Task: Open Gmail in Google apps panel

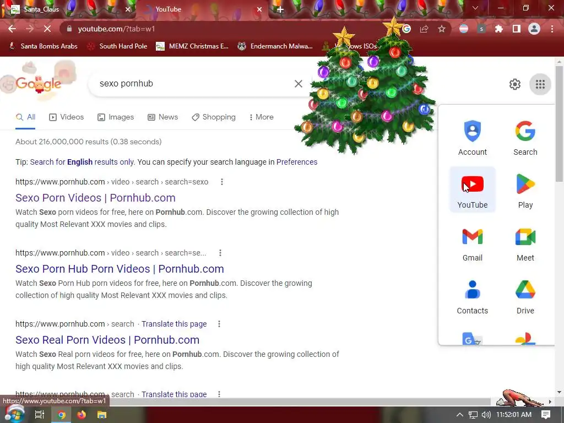Action: 472,243
